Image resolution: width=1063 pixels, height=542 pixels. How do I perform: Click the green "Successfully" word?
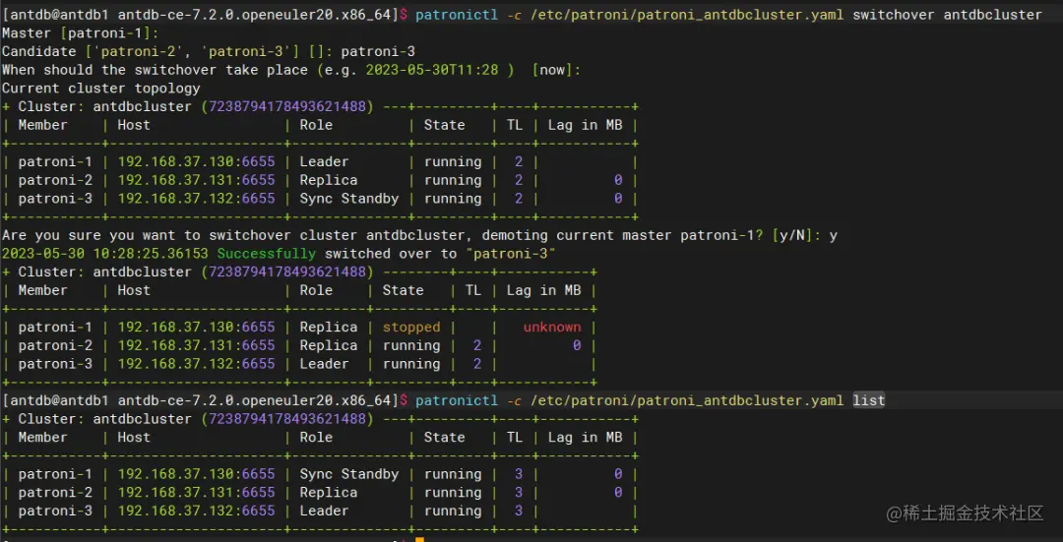pyautogui.click(x=267, y=254)
